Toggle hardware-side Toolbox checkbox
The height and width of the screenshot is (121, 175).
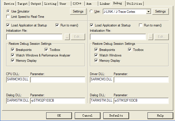(130, 50)
